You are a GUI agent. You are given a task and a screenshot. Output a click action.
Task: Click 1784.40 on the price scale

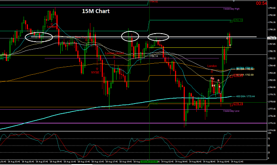click(272, 65)
